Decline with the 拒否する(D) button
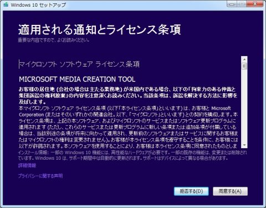This screenshot has width=266, height=208. [191, 191]
